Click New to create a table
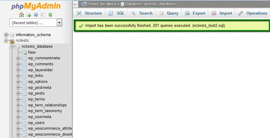270x138 pixels. point(32,52)
